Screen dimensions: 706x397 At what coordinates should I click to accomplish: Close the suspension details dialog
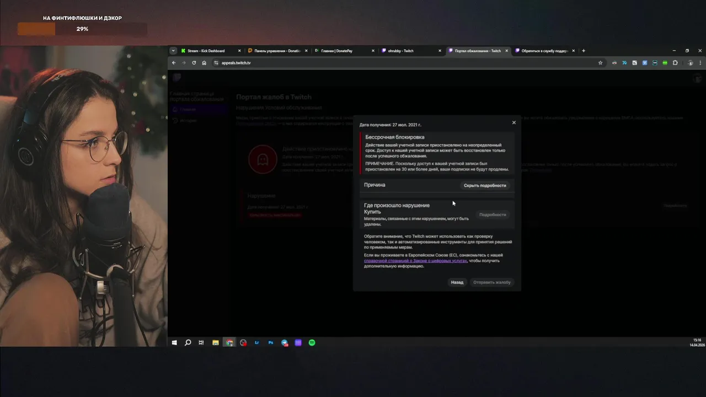[514, 122]
